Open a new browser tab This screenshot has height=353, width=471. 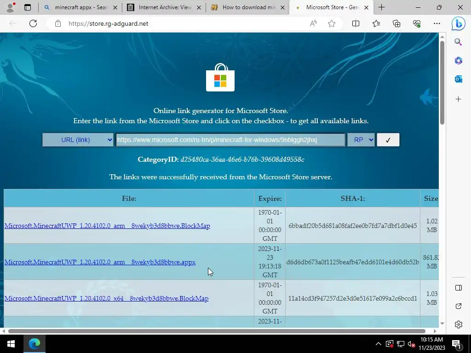coord(381,7)
